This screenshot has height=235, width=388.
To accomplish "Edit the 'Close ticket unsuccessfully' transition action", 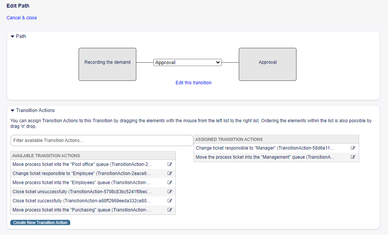I will click(x=170, y=191).
